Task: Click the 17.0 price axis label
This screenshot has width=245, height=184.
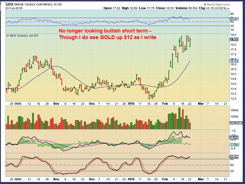Action: [234, 54]
